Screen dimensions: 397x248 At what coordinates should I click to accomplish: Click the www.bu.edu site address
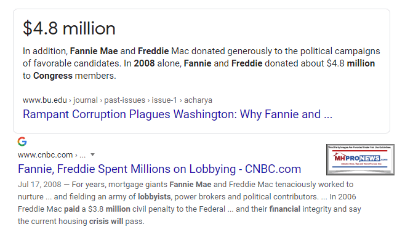pyautogui.click(x=40, y=100)
